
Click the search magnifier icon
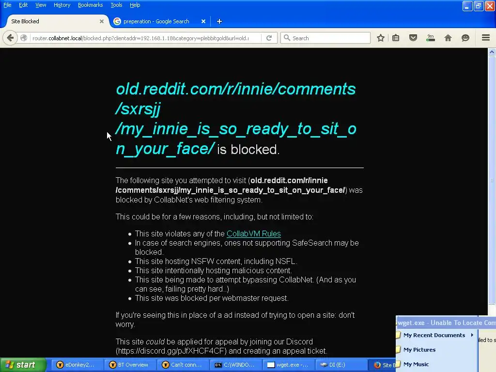(287, 38)
